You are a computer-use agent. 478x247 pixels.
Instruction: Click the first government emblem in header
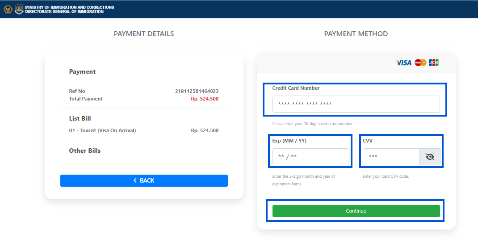pos(7,9)
